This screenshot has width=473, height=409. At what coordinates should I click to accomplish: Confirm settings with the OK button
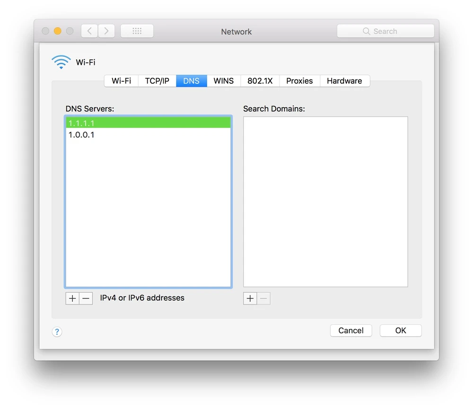[401, 331]
